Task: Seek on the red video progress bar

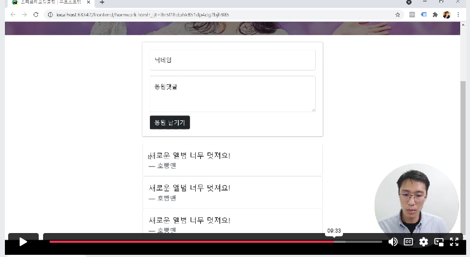Action: [x=192, y=241]
